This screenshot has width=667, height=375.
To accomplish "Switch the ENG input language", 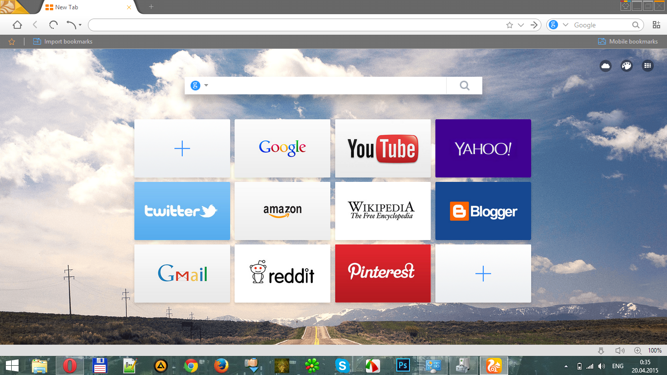I will (618, 366).
